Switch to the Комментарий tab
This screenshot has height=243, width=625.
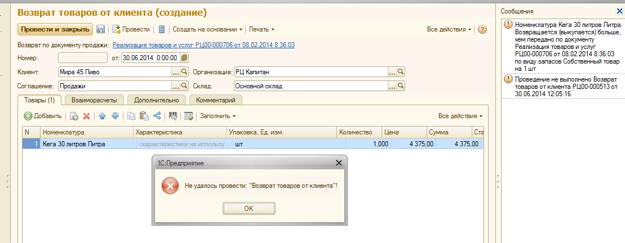[x=216, y=100]
